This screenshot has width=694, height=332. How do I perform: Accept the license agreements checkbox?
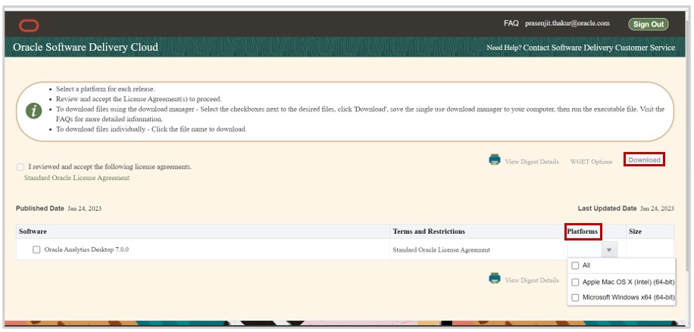tap(20, 167)
